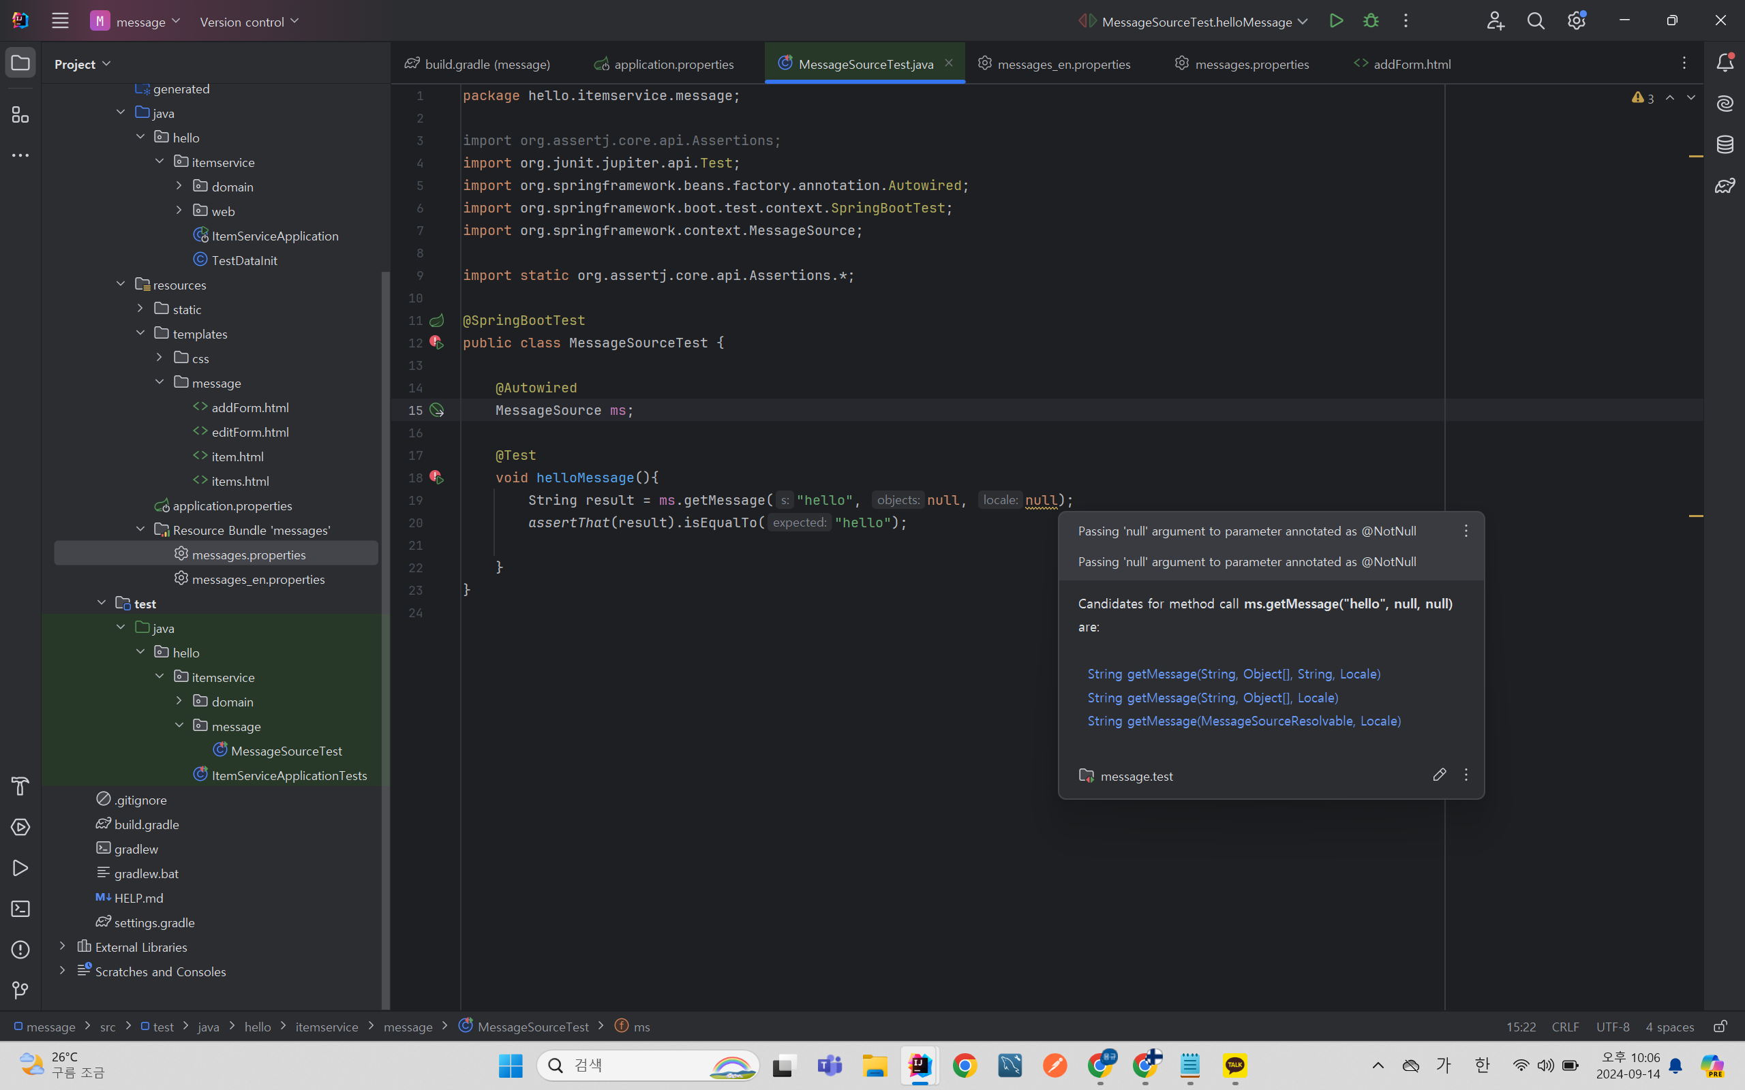Expand the static folder

pyautogui.click(x=140, y=309)
